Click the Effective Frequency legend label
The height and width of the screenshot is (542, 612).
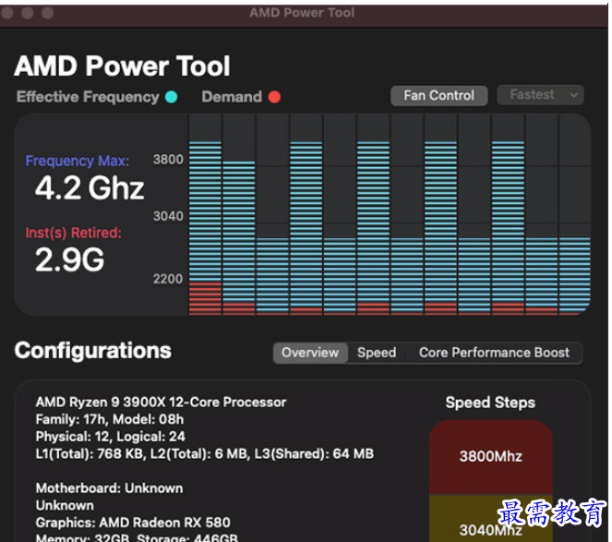pos(88,97)
